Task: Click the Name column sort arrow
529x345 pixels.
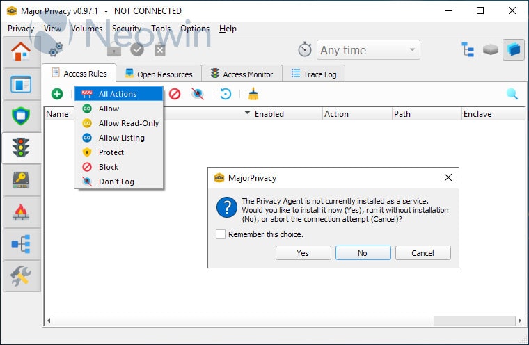Action: tap(247, 113)
